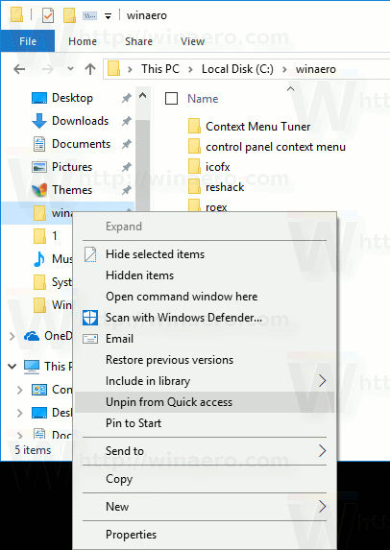Click the pin icon next to Documents

[x=127, y=144]
